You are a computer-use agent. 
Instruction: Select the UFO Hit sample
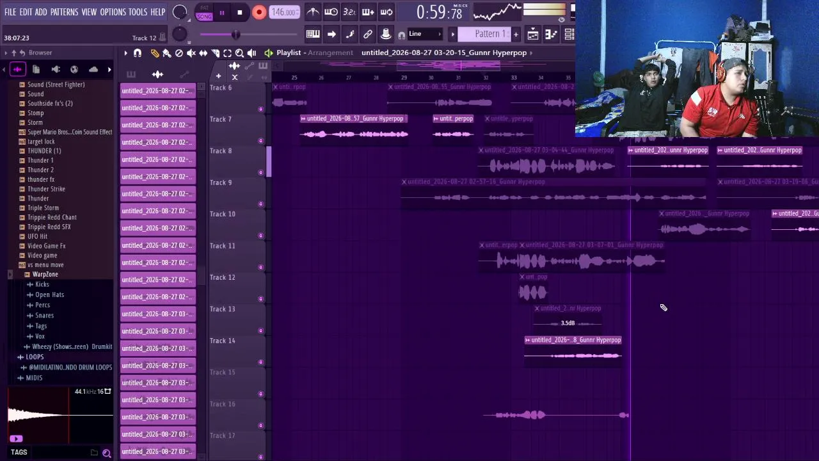coord(37,236)
